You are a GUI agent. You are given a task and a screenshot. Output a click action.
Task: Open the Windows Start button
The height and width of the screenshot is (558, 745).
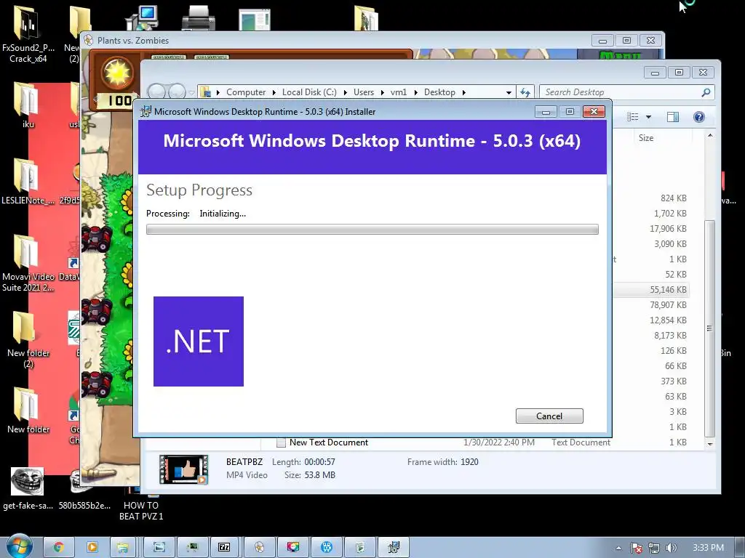click(19, 546)
